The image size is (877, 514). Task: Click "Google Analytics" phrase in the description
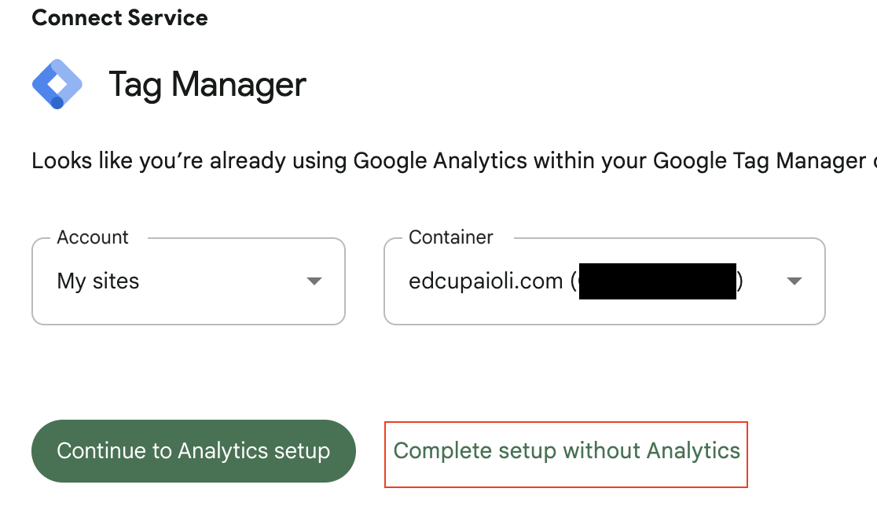click(x=440, y=161)
